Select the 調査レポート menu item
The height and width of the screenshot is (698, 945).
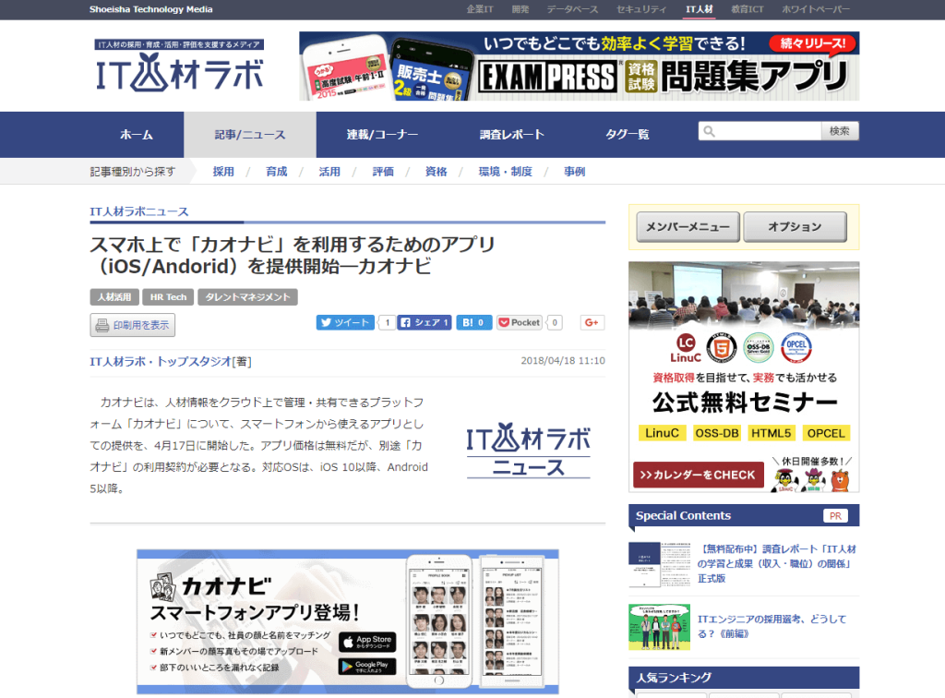click(511, 135)
